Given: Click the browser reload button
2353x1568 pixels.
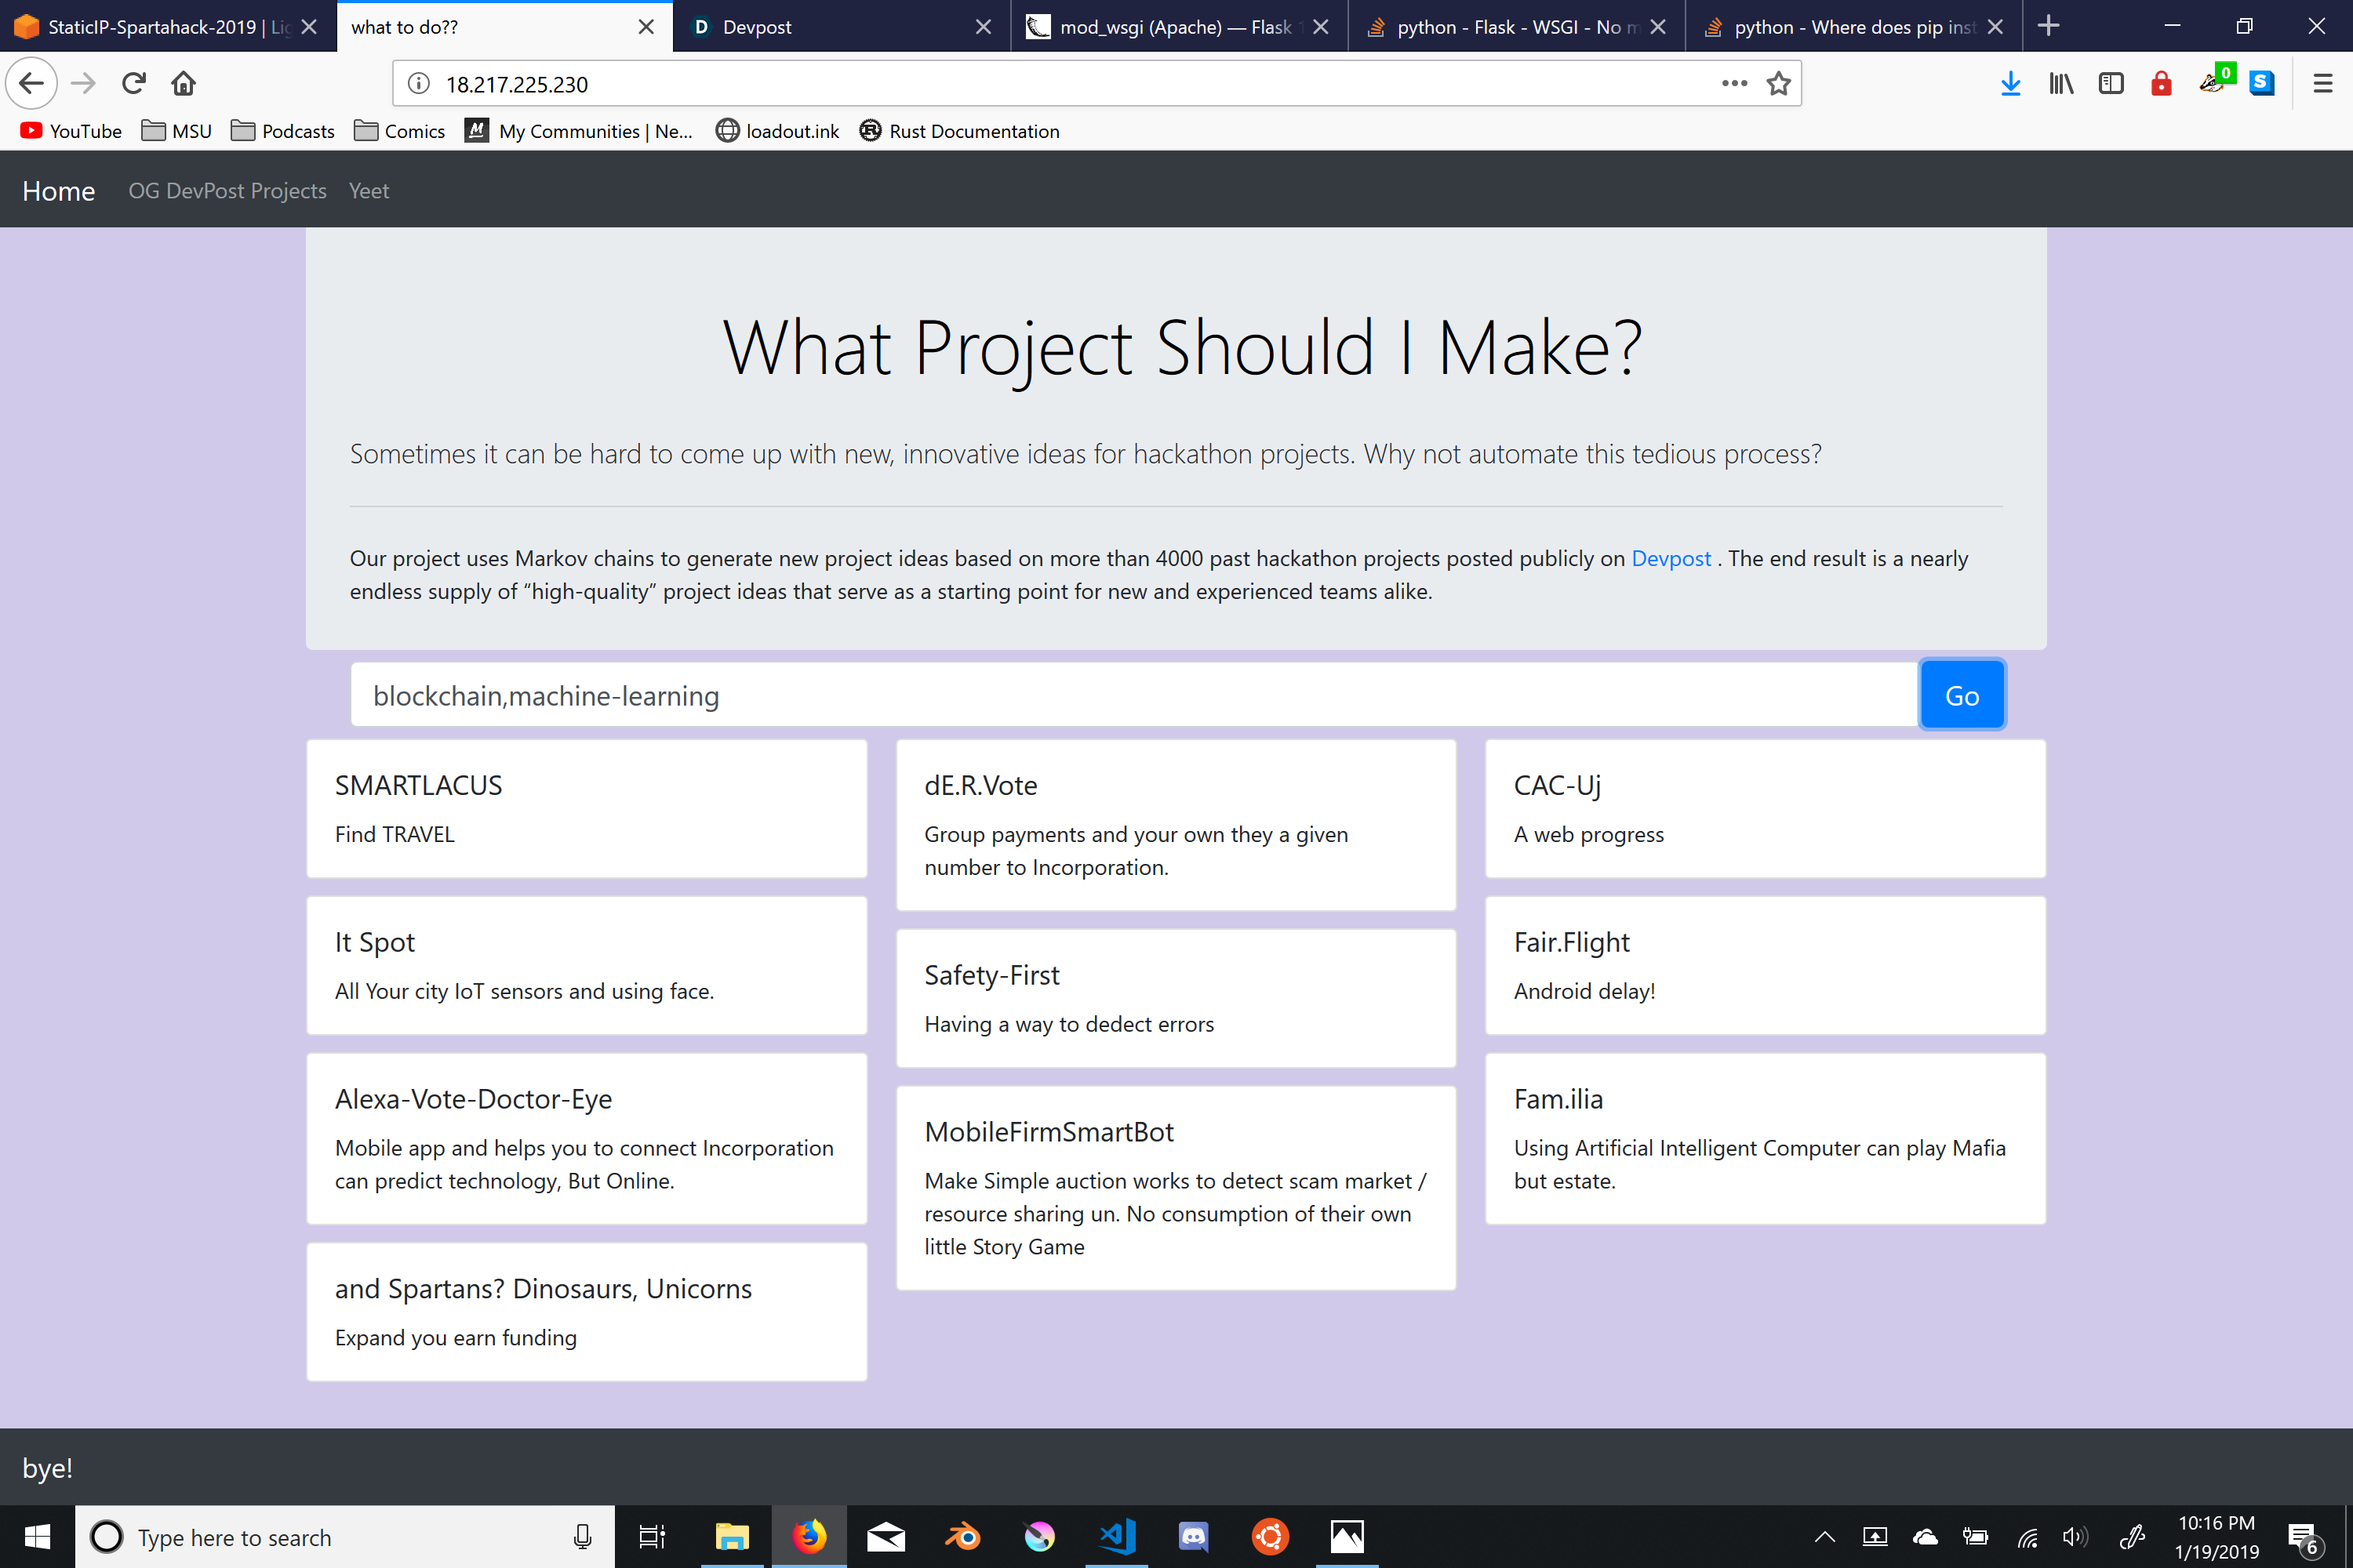Looking at the screenshot, I should click(134, 83).
